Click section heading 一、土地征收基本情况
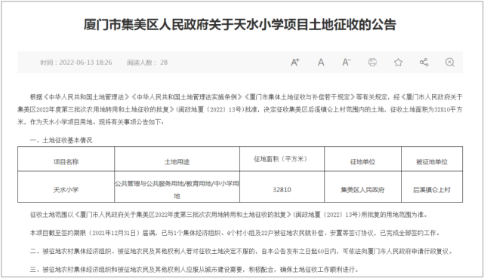The width and height of the screenshot is (484, 278). tap(61, 140)
